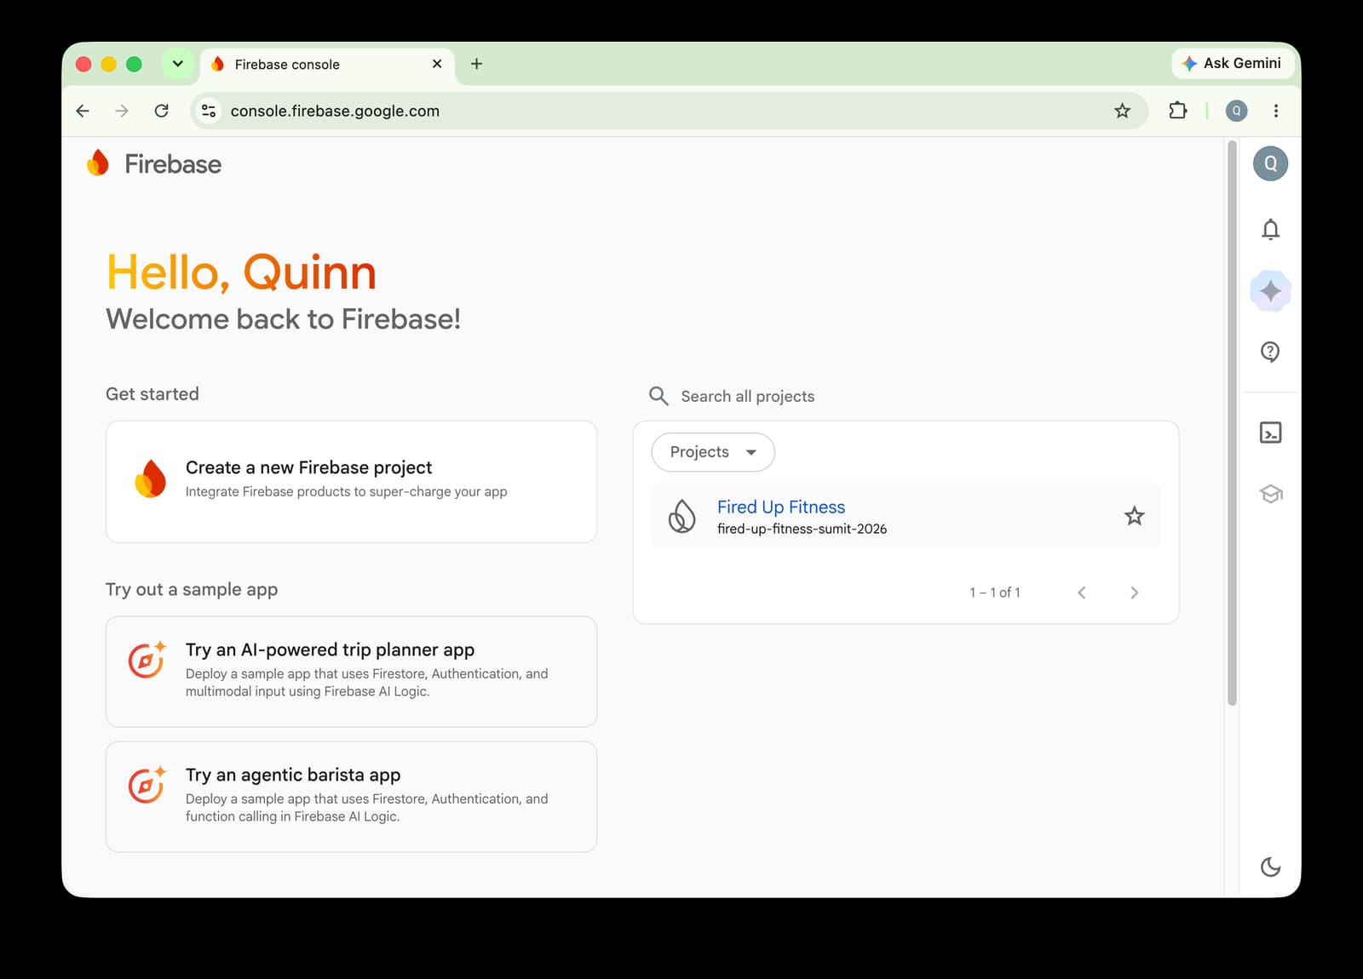Screen dimensions: 1363x979
Task: Click the page vertical scrollbar
Action: click(x=1232, y=423)
